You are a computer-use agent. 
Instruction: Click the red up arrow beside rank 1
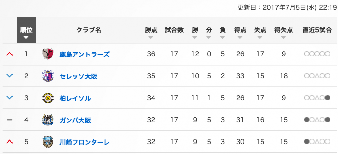10,54
